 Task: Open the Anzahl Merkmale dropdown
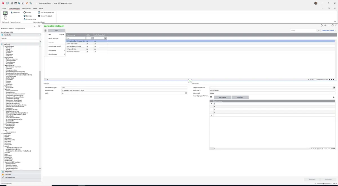coord(334,88)
